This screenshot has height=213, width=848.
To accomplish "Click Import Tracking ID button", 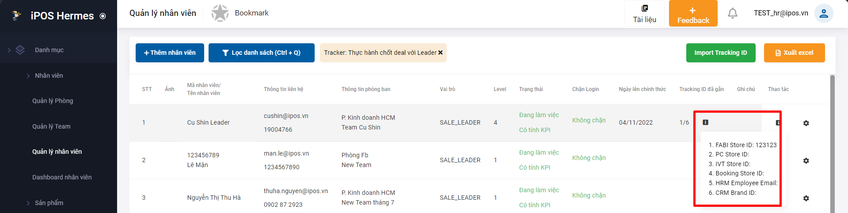I will point(721,53).
